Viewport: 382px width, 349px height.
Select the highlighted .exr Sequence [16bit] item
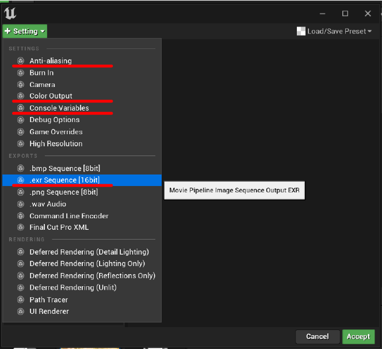point(64,180)
